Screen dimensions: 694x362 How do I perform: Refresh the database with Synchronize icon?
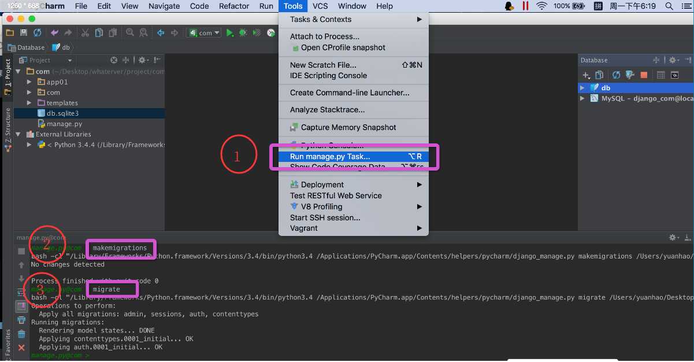(616, 75)
